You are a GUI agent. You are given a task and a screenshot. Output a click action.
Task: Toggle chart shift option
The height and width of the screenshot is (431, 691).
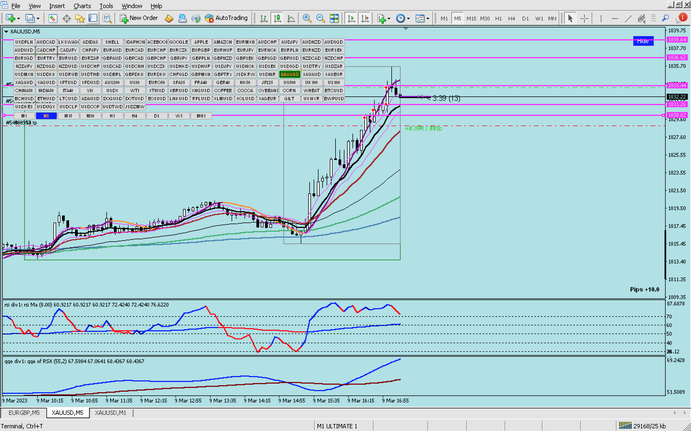(365, 19)
